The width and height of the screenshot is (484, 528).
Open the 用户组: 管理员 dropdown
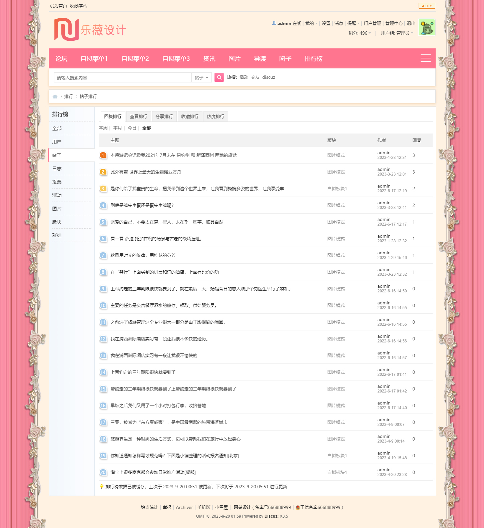(x=397, y=33)
